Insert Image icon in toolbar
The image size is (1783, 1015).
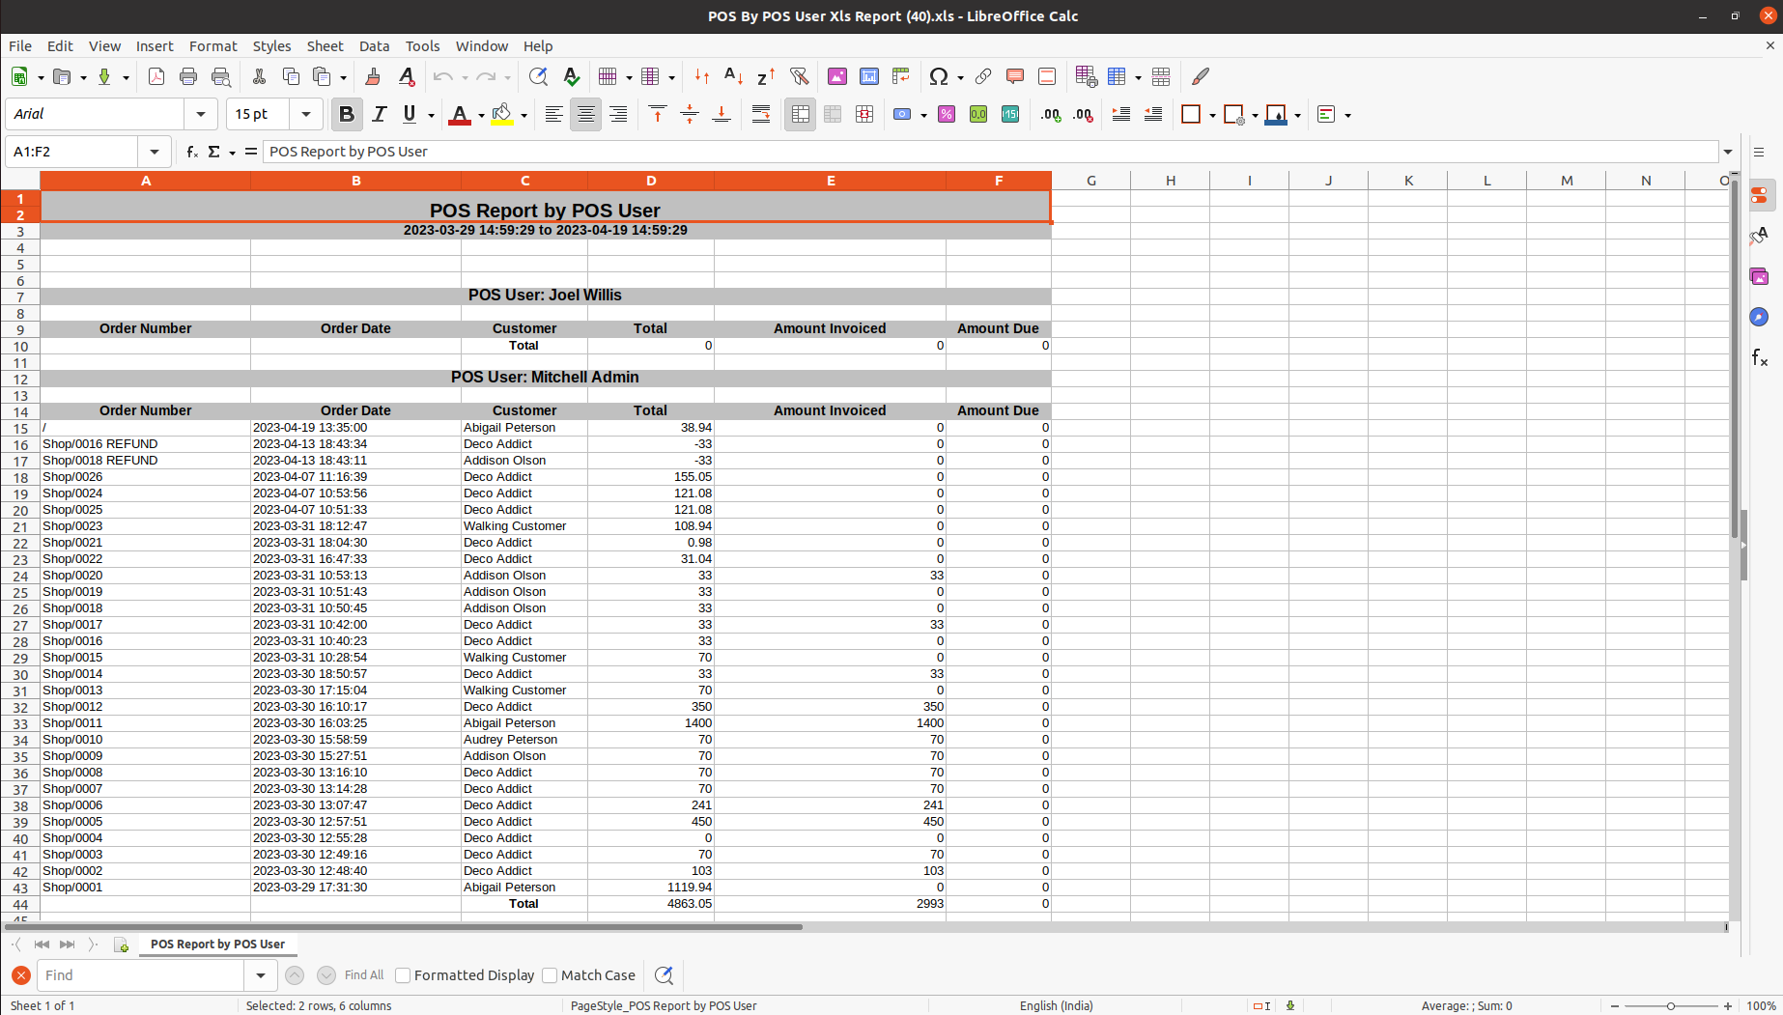(837, 76)
